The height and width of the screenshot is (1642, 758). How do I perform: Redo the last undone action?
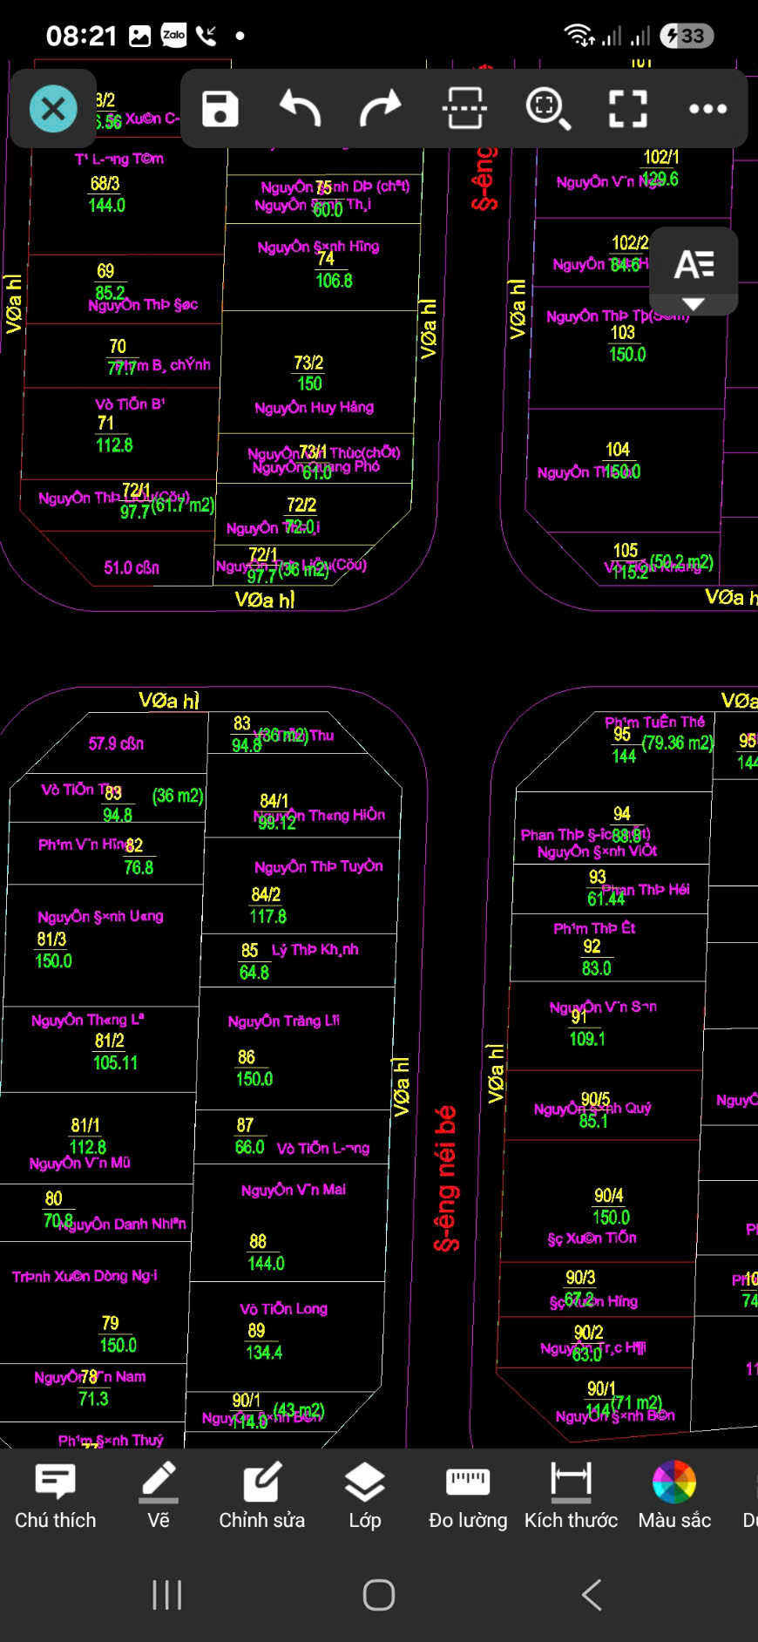coord(381,109)
